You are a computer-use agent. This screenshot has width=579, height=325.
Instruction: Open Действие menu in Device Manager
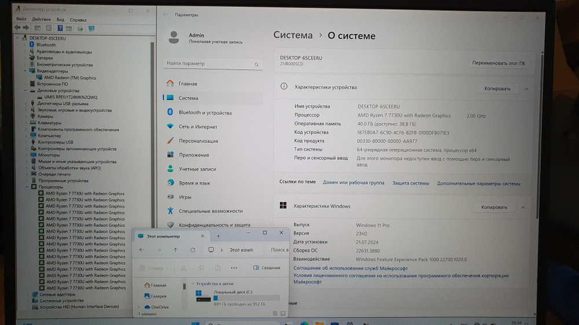coord(41,20)
